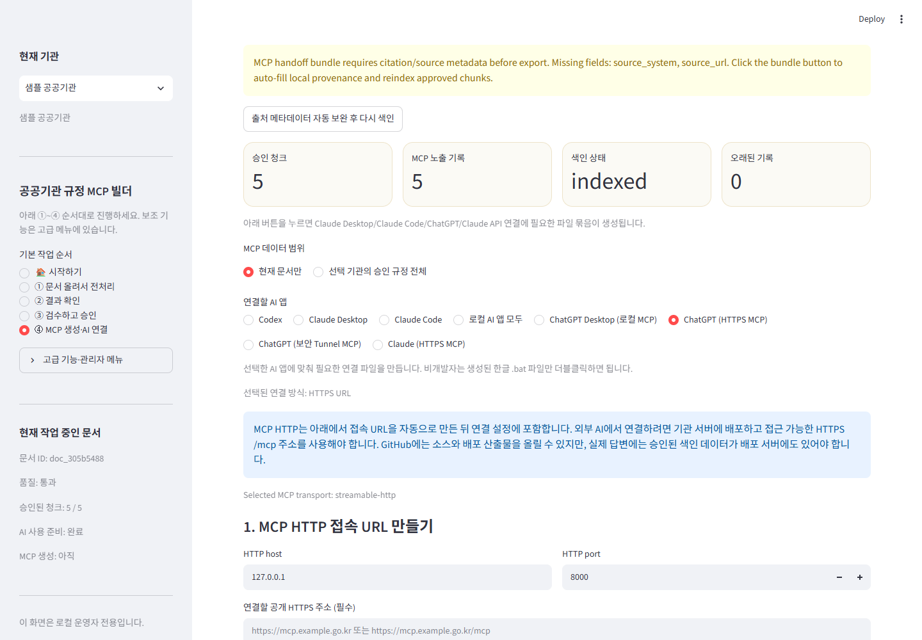Image resolution: width=922 pixels, height=640 pixels.
Task: Click the blue MCP HTTP info notice
Action: click(557, 445)
